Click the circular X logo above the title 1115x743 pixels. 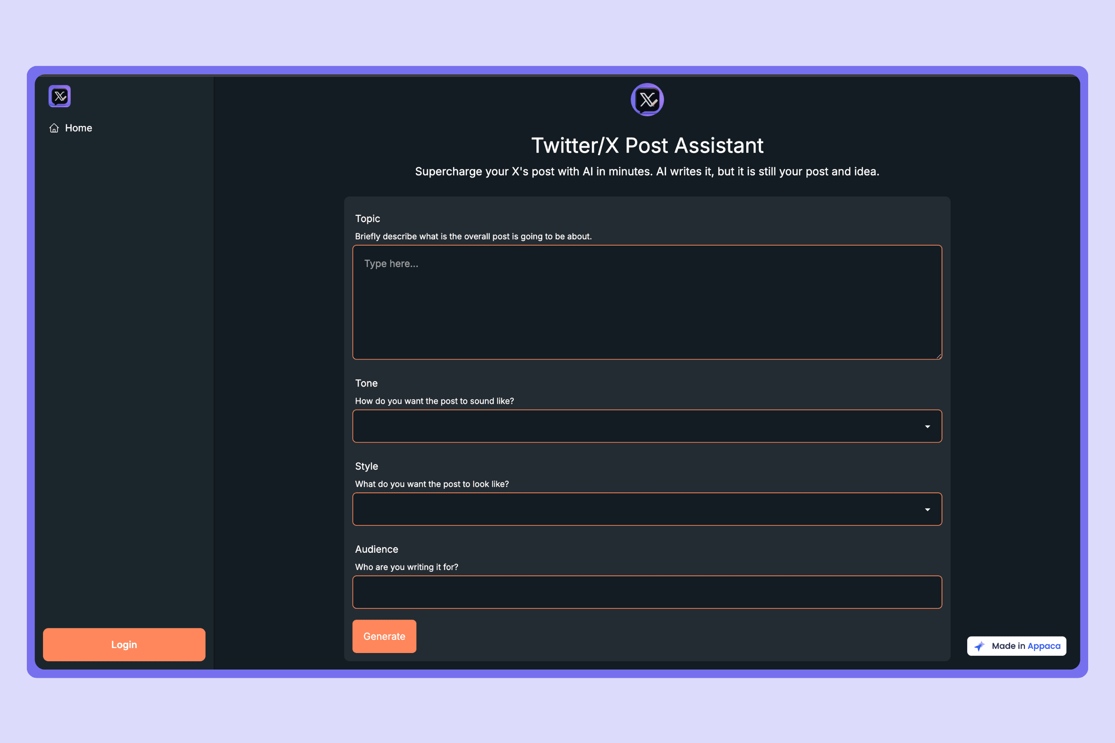point(647,99)
